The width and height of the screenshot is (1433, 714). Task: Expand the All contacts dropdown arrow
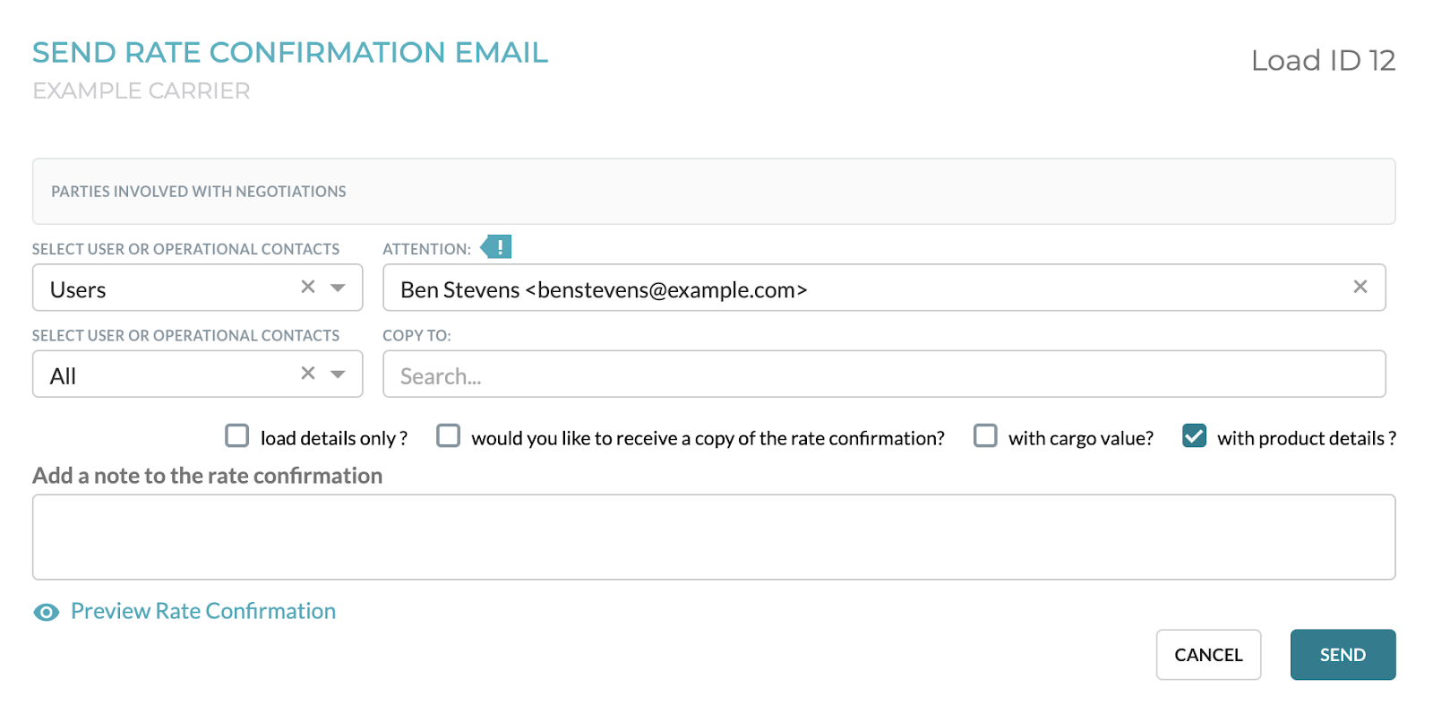coord(338,374)
